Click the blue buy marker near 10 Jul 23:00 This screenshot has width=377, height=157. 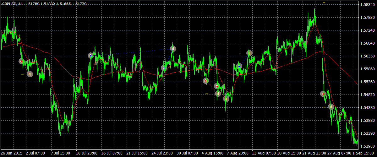point(91,56)
